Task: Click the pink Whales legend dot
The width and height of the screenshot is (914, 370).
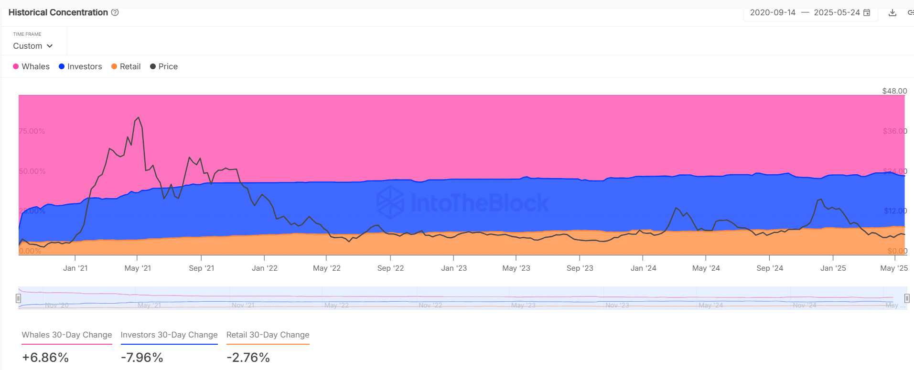Action: [16, 66]
